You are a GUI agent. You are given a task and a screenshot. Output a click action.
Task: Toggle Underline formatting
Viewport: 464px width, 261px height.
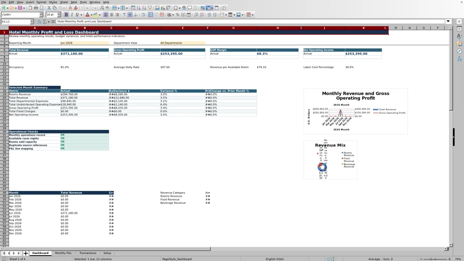(x=77, y=15)
